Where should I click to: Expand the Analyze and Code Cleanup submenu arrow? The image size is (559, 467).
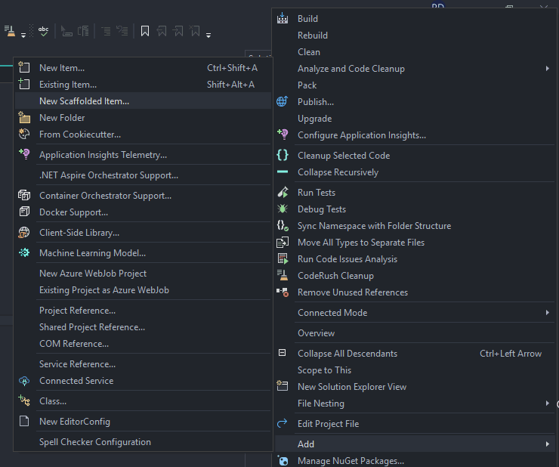click(547, 69)
